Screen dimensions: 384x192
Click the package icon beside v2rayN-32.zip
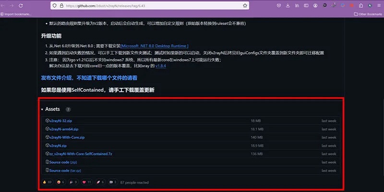47,120
